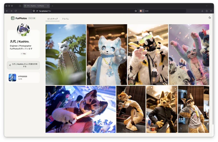
Task: Open the X F8c social link chip
Action: click(23, 54)
